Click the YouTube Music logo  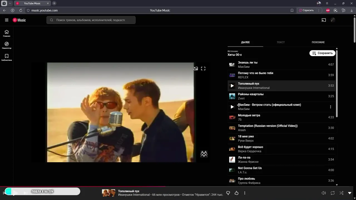click(19, 20)
